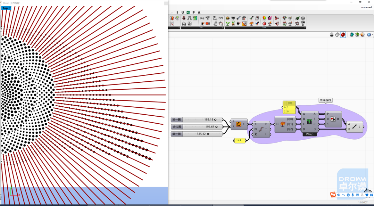This screenshot has height=206, width=374.
Task: Open the Top viewport dropdown arrow
Action: (10, 8)
